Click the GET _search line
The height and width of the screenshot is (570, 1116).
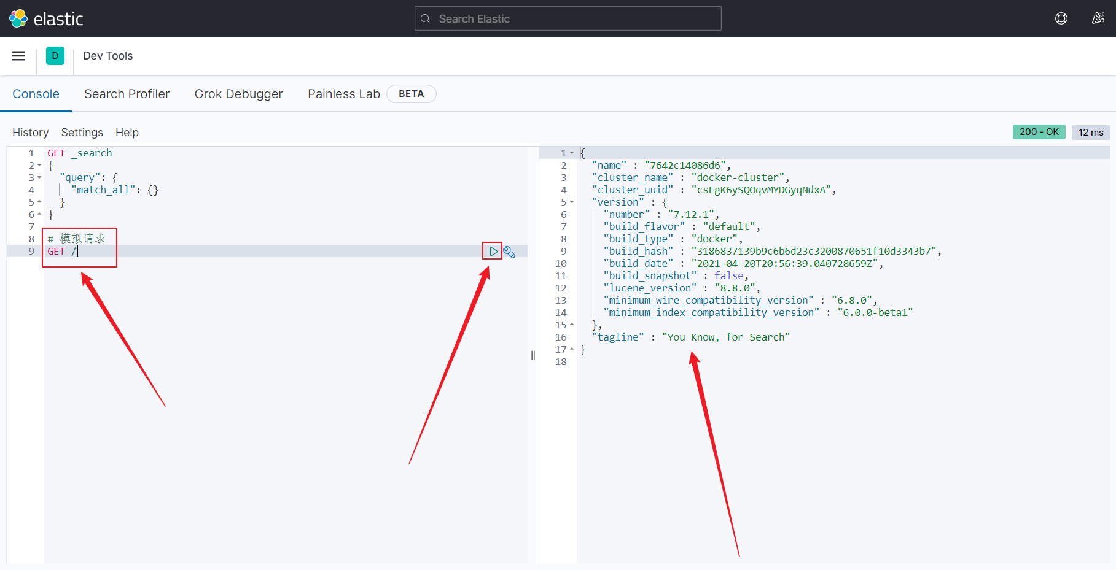point(80,153)
